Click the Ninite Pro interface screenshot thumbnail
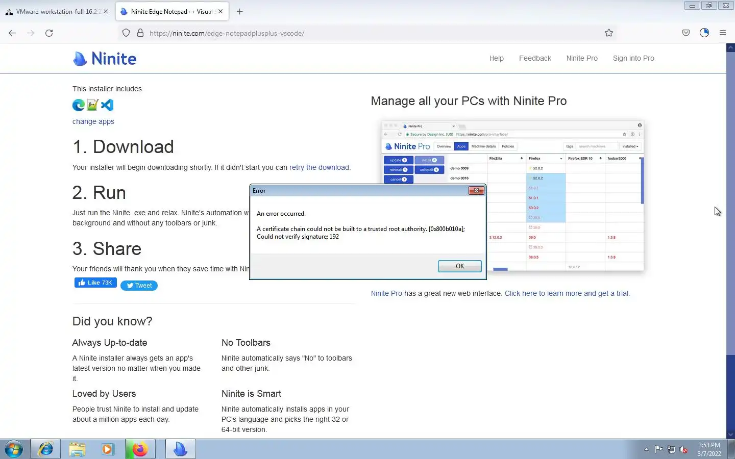Viewport: 735px width, 459px height. pos(512,196)
